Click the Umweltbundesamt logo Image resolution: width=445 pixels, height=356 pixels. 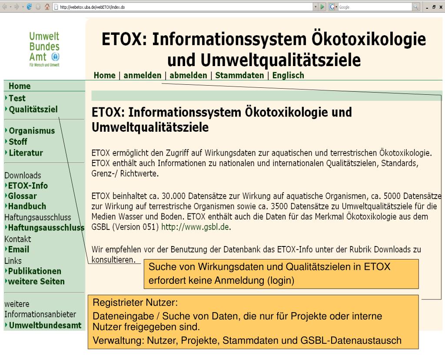44,49
